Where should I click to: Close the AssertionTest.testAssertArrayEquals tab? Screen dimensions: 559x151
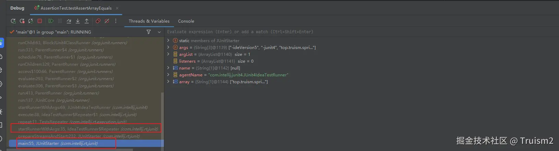pyautogui.click(x=117, y=8)
